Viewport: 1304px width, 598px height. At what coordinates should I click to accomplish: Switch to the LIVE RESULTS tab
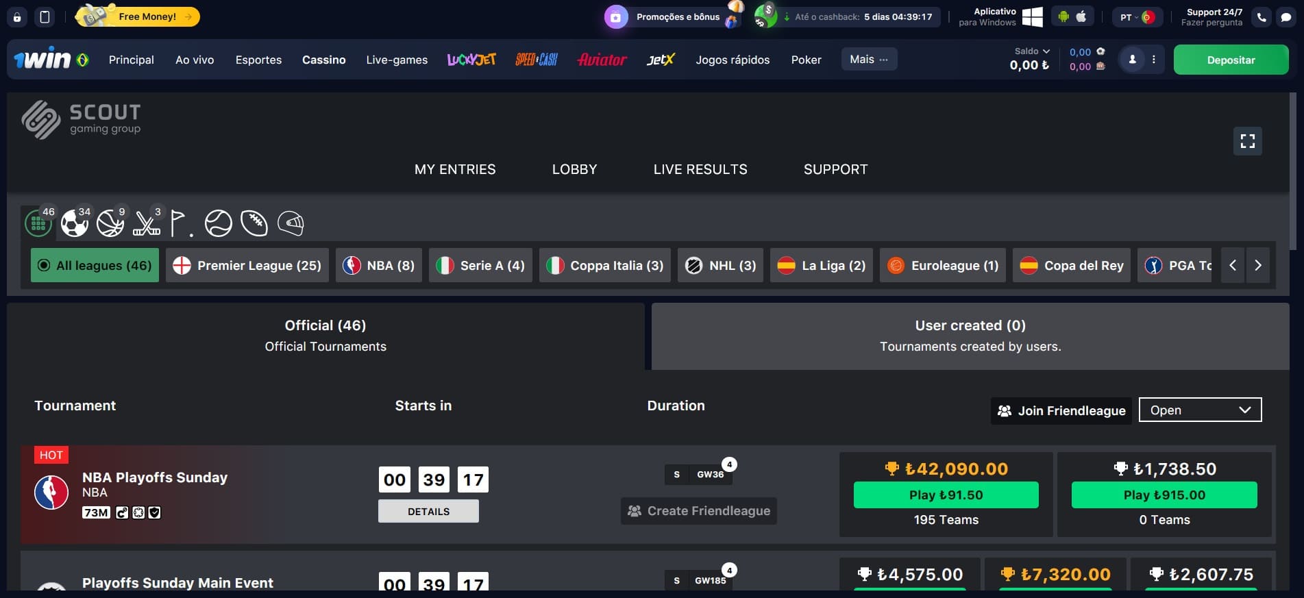point(700,169)
